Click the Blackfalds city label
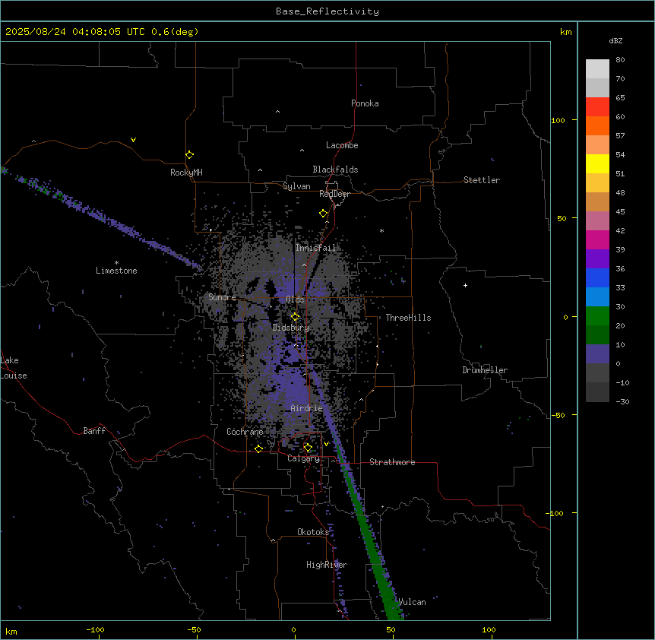 pyautogui.click(x=335, y=170)
